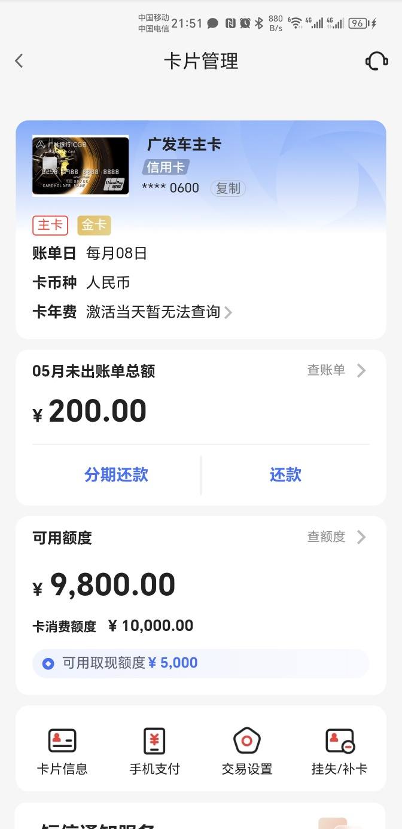Open the 挂失/补卡 report loss icon
Screen dimensions: 402x829
[340, 741]
